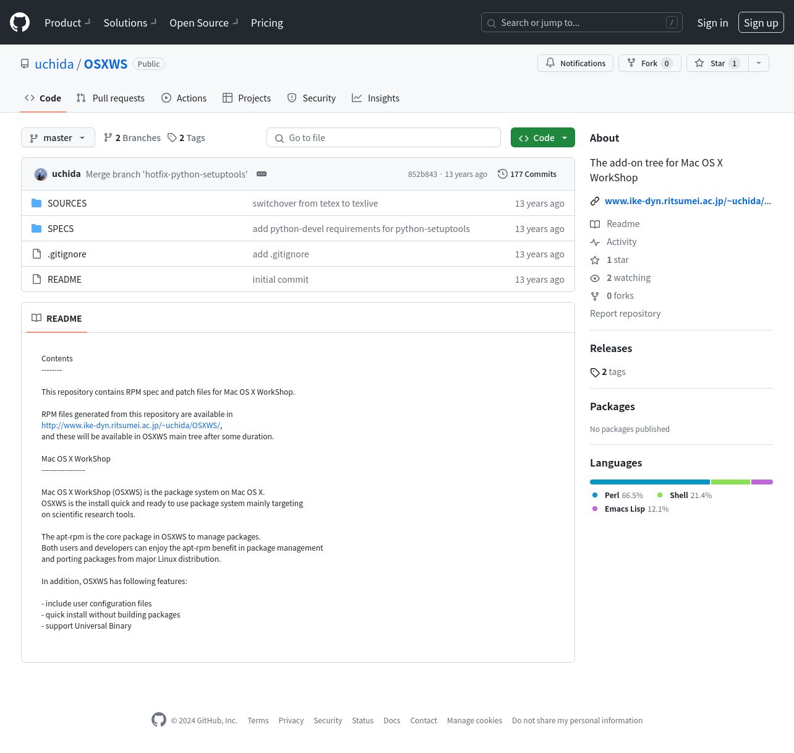Click the Search or jump to field

[582, 22]
